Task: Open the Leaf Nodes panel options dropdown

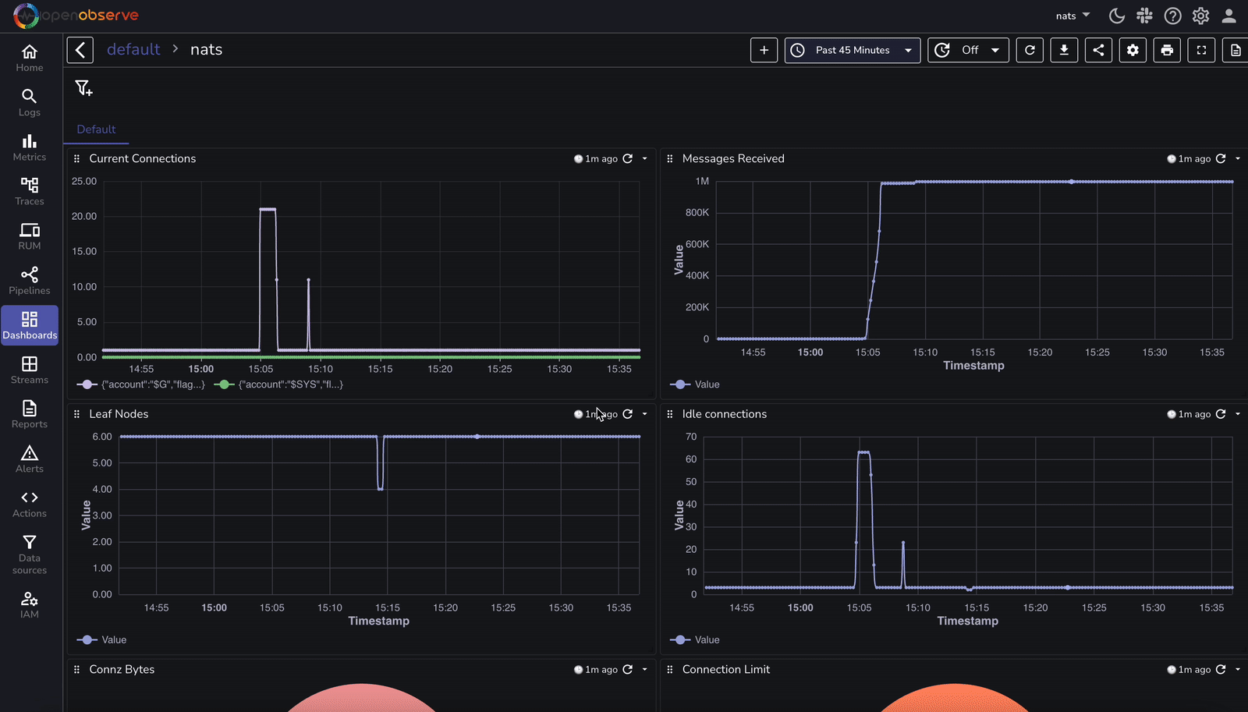Action: point(644,414)
